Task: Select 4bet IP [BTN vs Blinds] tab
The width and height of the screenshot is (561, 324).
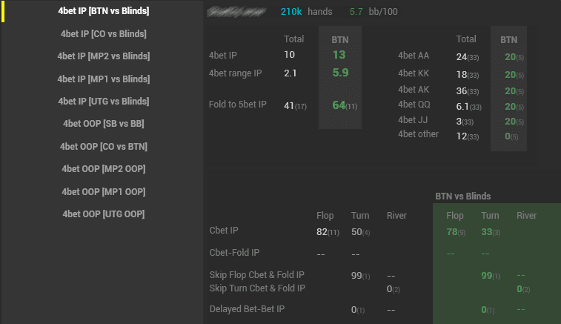Action: point(104,11)
